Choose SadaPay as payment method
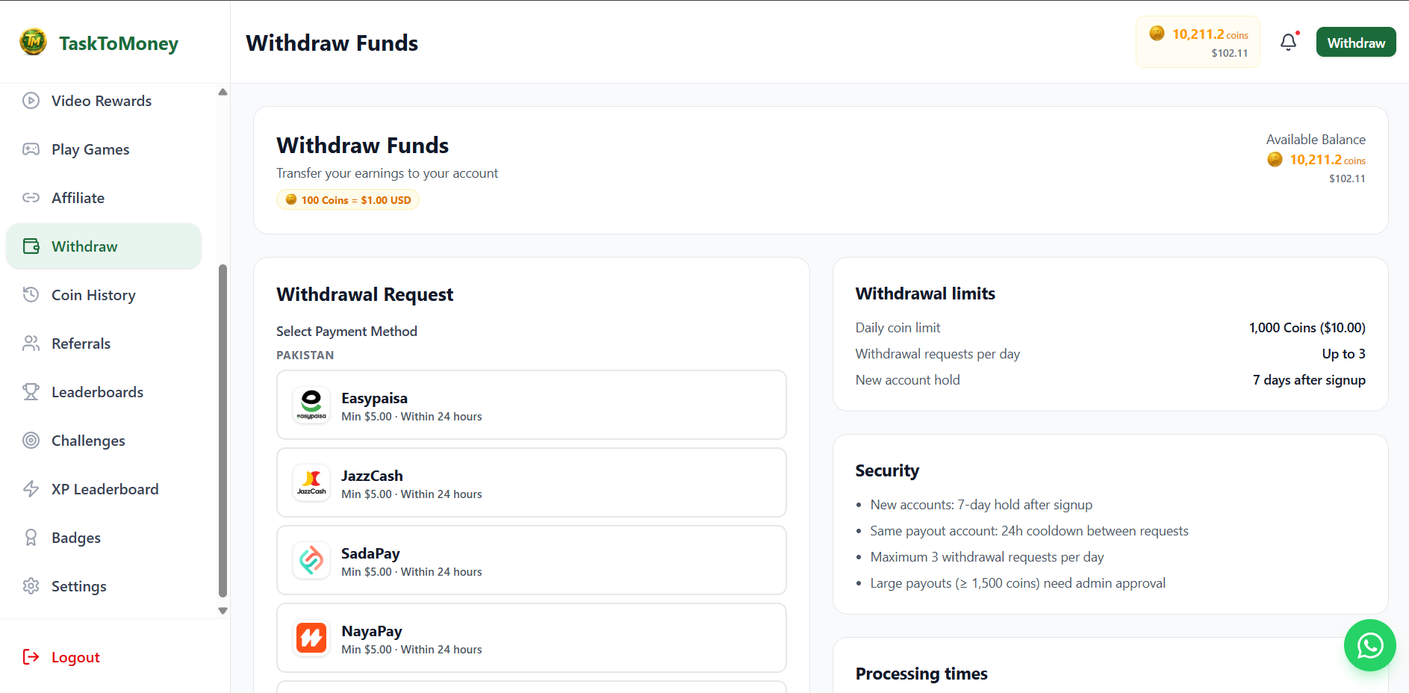Viewport: 1409px width, 693px height. click(531, 560)
